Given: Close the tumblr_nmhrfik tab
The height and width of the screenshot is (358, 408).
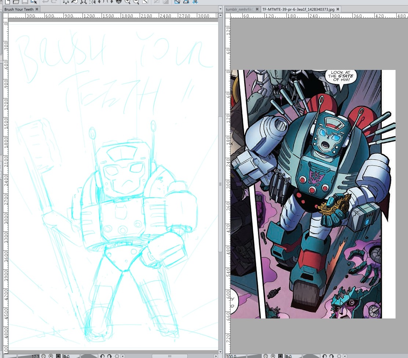Looking at the screenshot, I should tap(257, 9).
